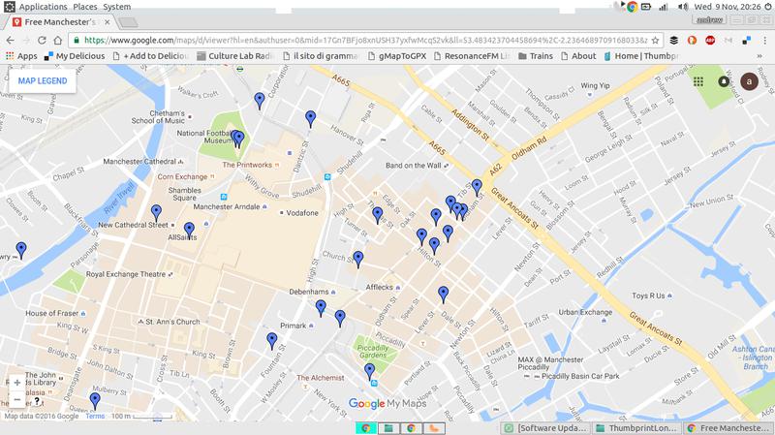
Task: Open the network signal indicator
Action: [x=664, y=7]
